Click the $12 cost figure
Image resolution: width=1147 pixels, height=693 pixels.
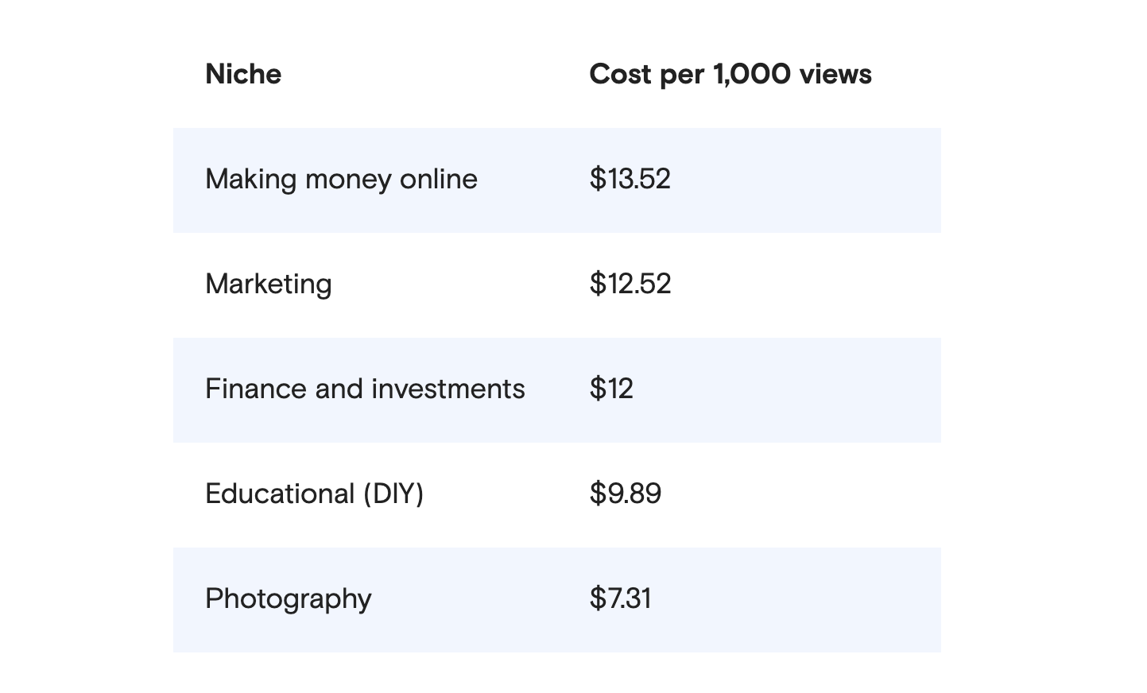tap(611, 389)
